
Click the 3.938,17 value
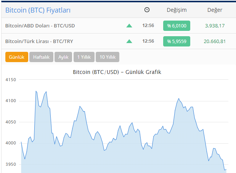[x=215, y=26]
